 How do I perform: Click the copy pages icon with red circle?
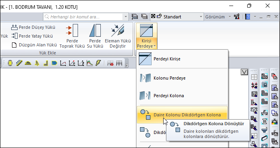click(x=274, y=76)
